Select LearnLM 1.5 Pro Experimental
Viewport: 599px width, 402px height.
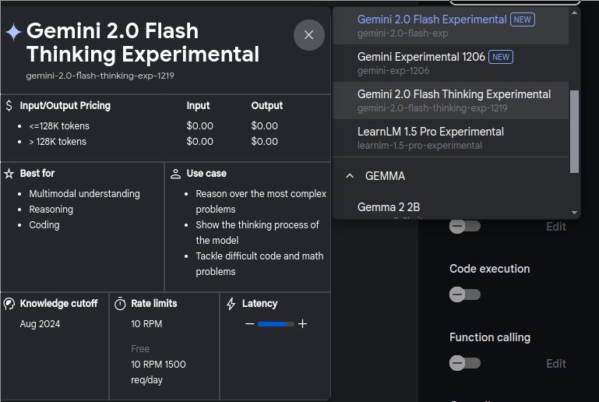coord(430,132)
